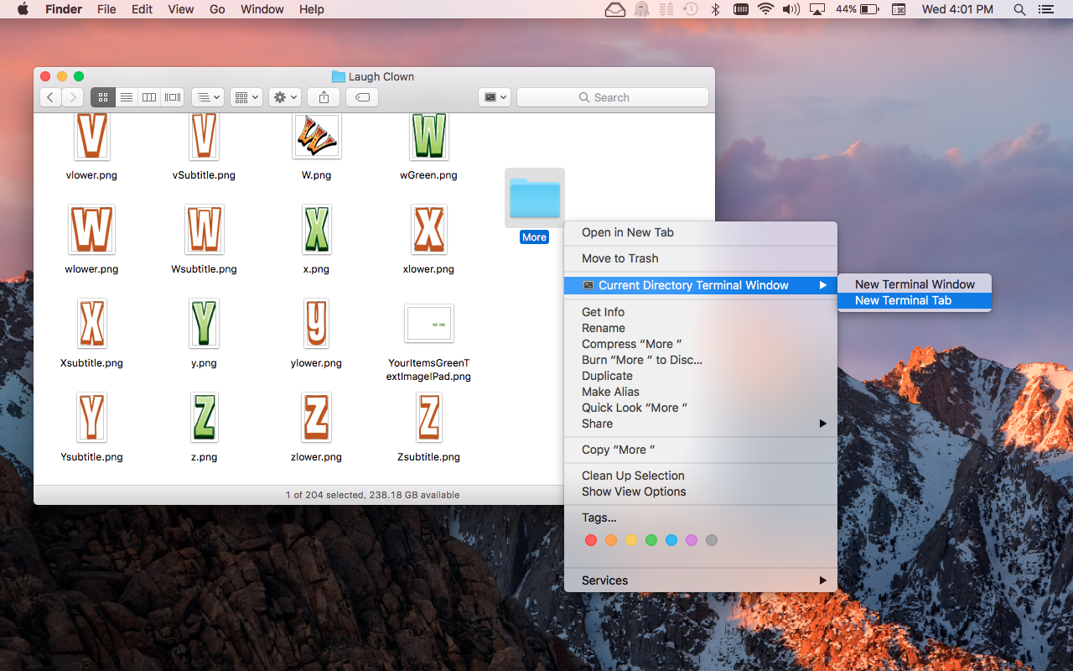Apply the green tag color
The height and width of the screenshot is (671, 1073).
click(x=651, y=540)
